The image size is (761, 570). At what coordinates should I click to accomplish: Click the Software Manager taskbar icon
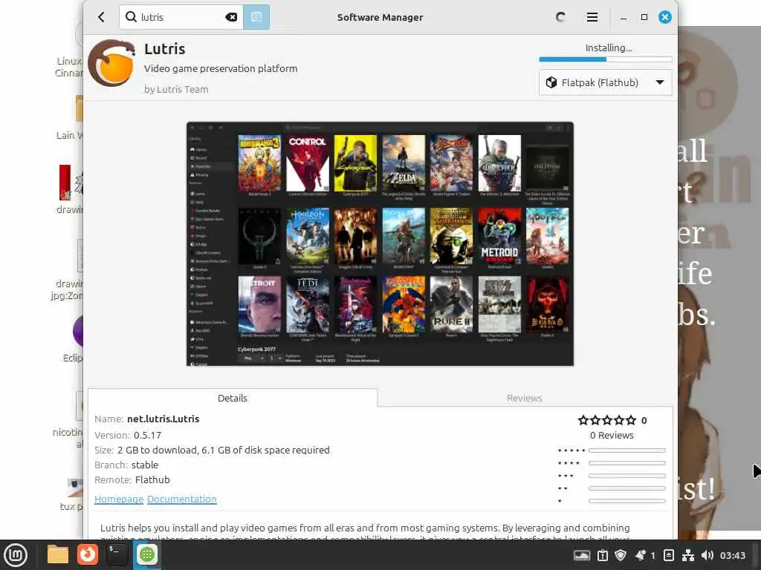[147, 555]
